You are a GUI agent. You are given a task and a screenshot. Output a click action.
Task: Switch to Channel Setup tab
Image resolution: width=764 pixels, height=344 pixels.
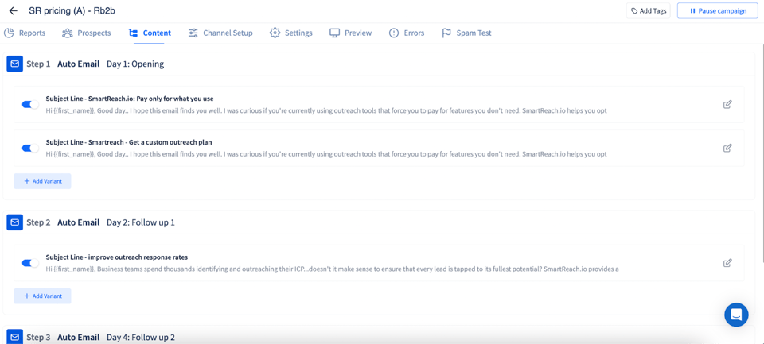pos(220,33)
